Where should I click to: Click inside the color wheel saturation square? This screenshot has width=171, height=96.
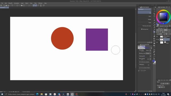click(164, 17)
